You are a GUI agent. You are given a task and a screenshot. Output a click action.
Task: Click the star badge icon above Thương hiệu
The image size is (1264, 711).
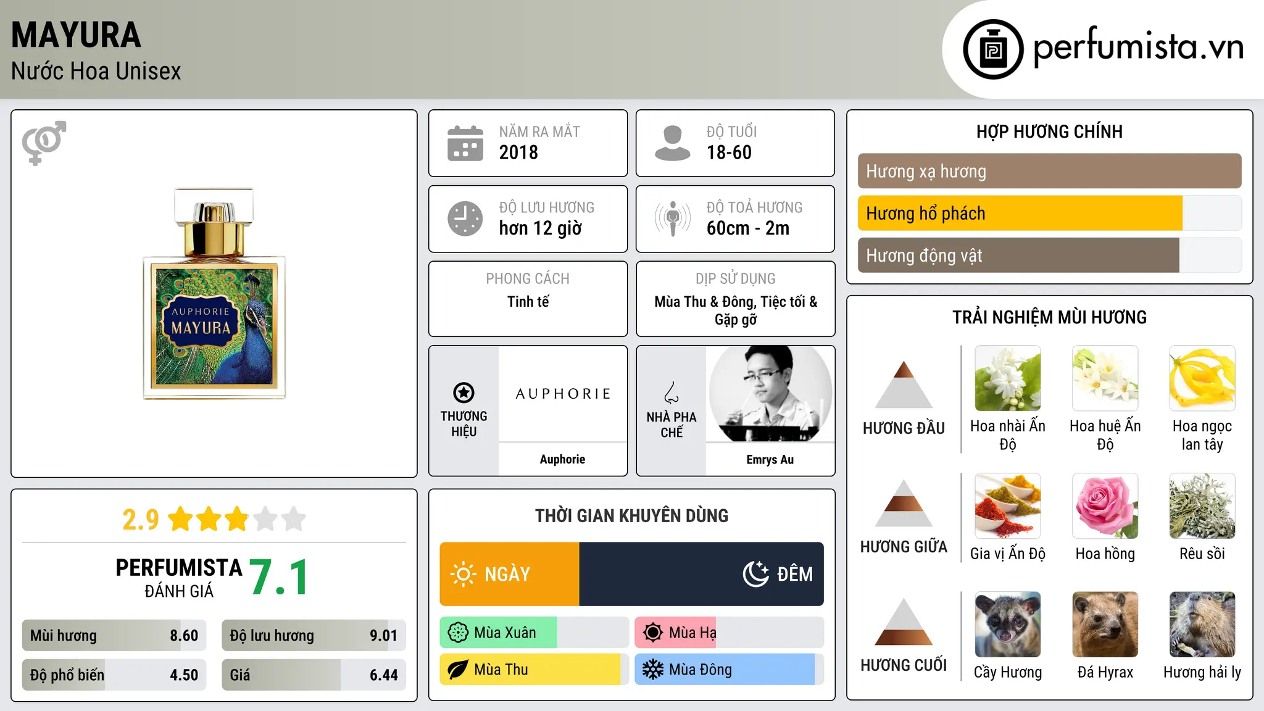click(x=464, y=393)
